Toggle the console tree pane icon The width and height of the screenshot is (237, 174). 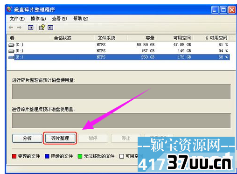point(30,28)
